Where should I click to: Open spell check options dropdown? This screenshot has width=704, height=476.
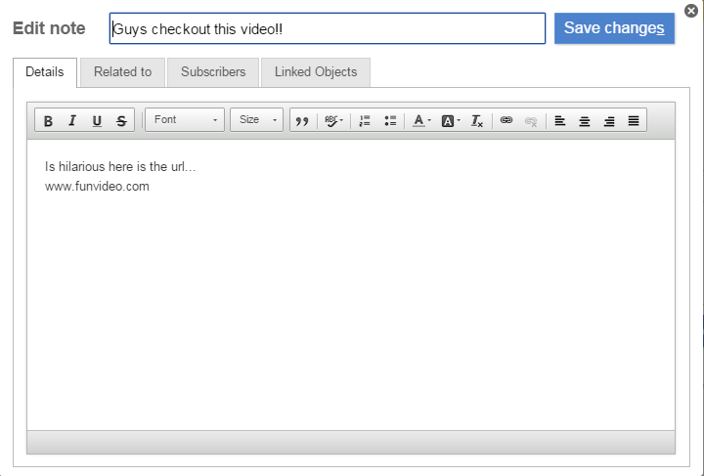point(333,120)
